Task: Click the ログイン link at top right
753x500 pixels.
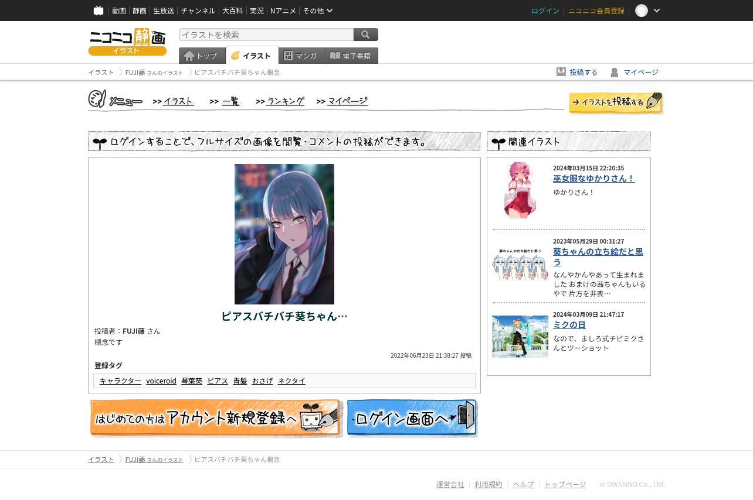Action: [545, 11]
